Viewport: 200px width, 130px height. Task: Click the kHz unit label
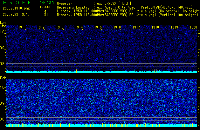click(x=3, y=26)
